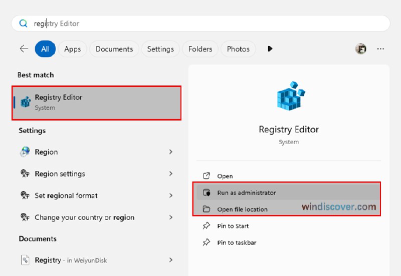
Task: Click the Registry Editor cube icon in results
Action: (26, 102)
